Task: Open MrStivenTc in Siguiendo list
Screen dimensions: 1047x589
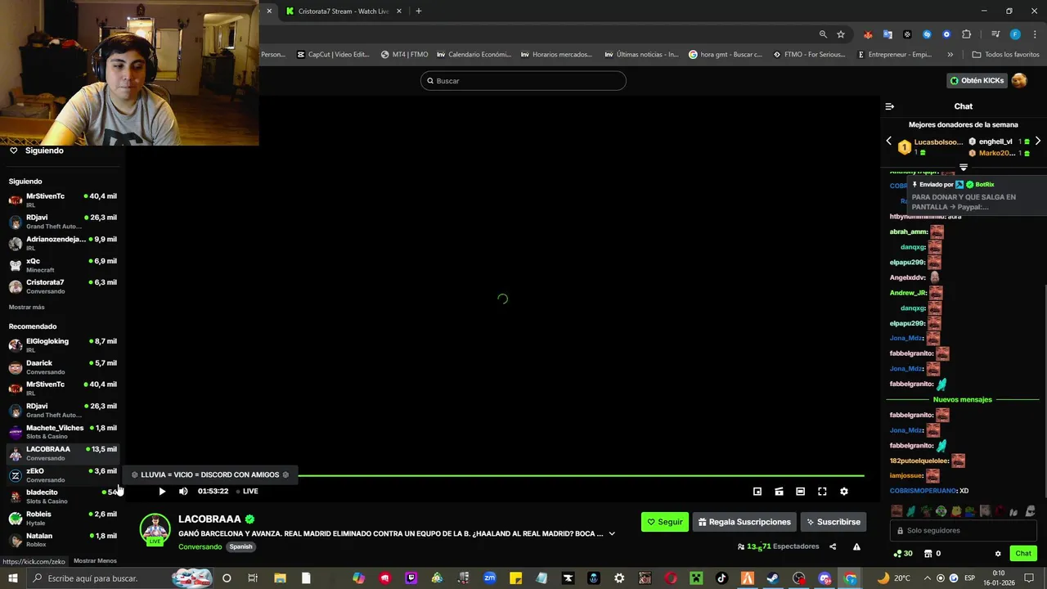Action: [x=62, y=200]
